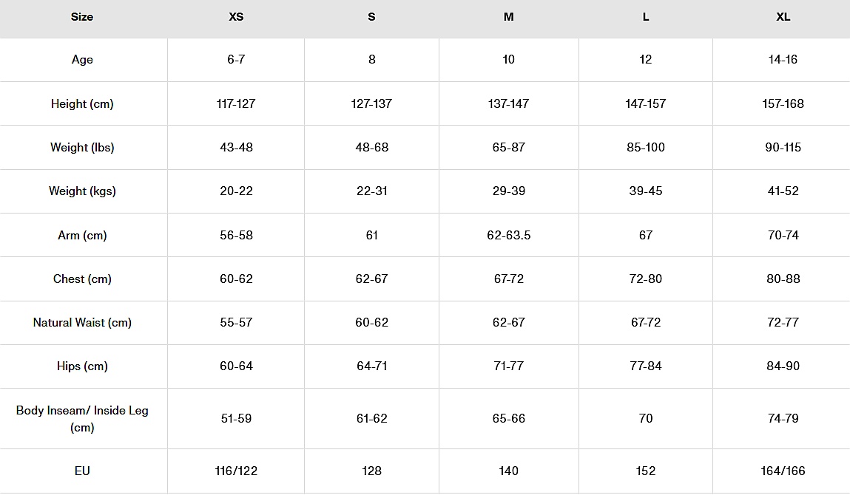Select the 51-59 inseam cell
This screenshot has height=495, width=850.
point(236,418)
